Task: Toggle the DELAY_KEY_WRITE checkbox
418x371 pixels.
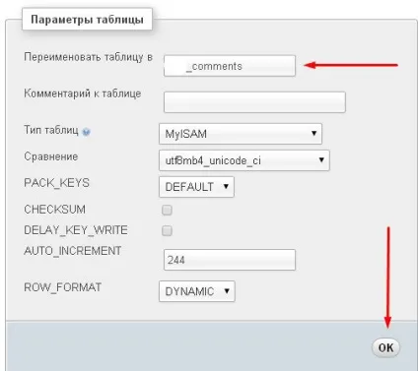Action: [167, 231]
